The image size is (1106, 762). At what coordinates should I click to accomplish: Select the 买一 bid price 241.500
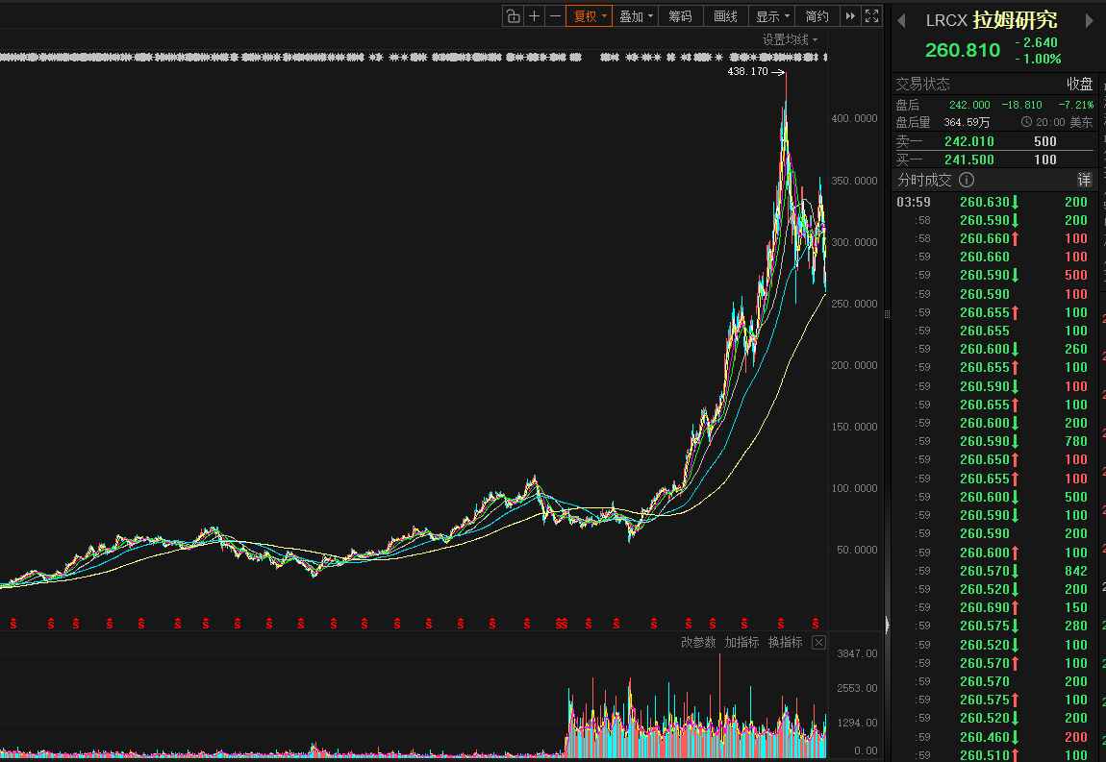969,160
